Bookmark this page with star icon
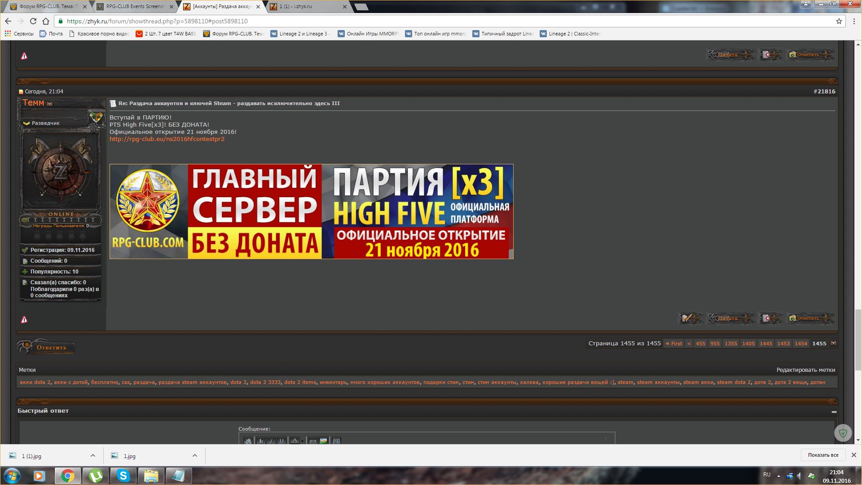862x485 pixels. click(x=839, y=21)
